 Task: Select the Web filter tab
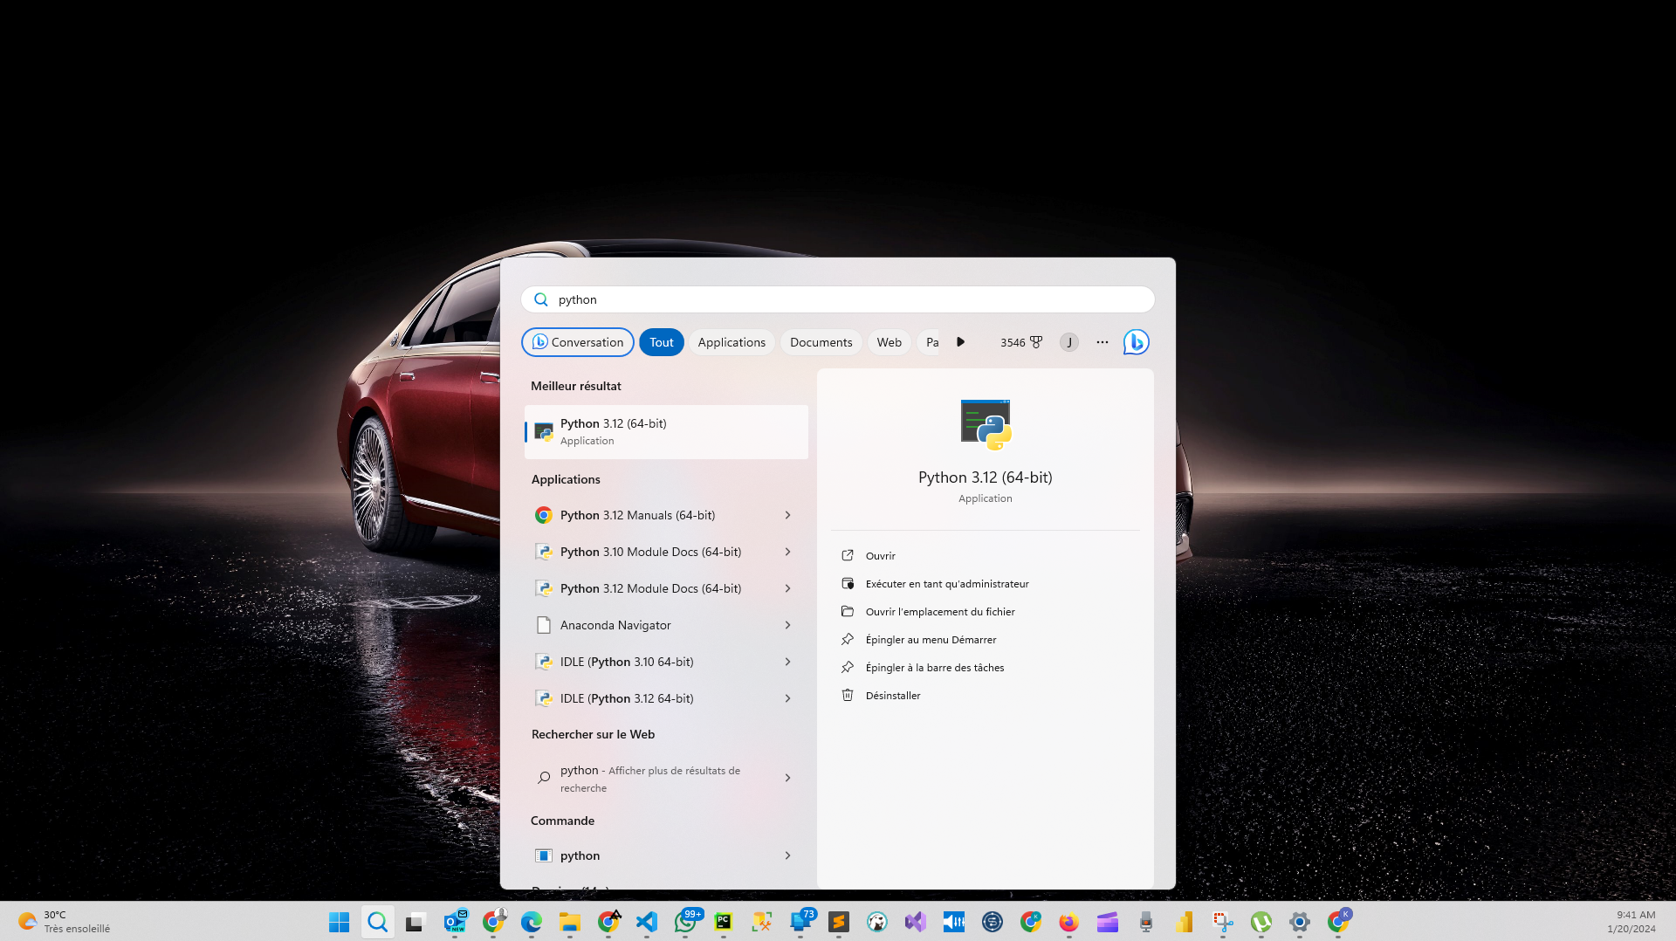(x=890, y=342)
